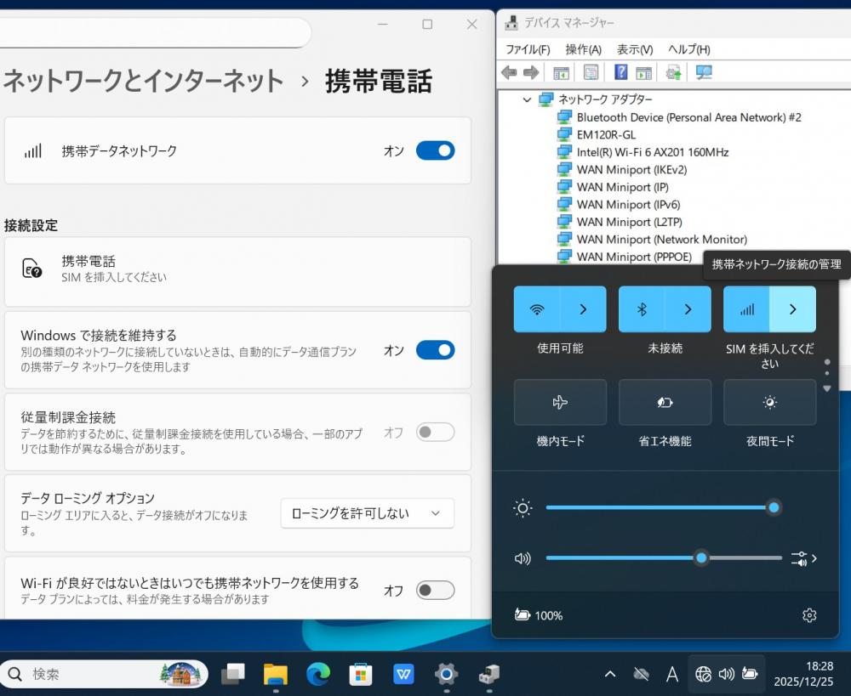Image resolution: width=851 pixels, height=696 pixels.
Task: Turn off the 携帯データネットワーク switch
Action: click(435, 151)
